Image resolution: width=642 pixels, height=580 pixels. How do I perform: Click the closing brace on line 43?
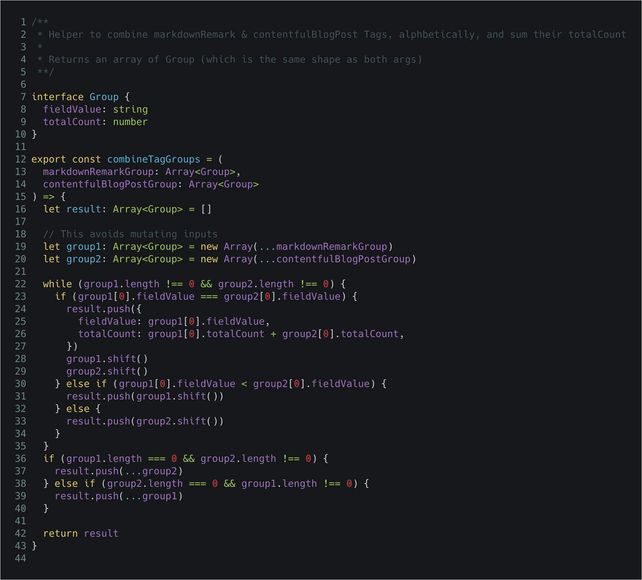[34, 546]
